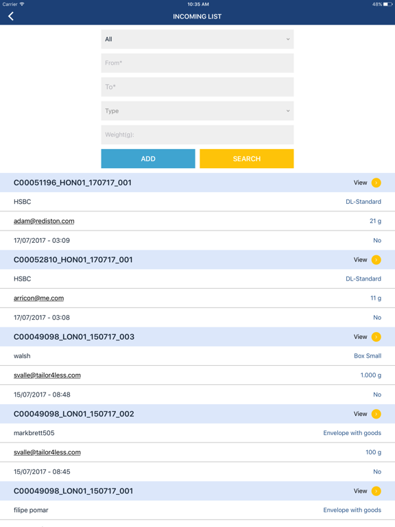The image size is (395, 527).
Task: Select No value beside 15/07/2017 - 08:45
Action: pos(377,472)
